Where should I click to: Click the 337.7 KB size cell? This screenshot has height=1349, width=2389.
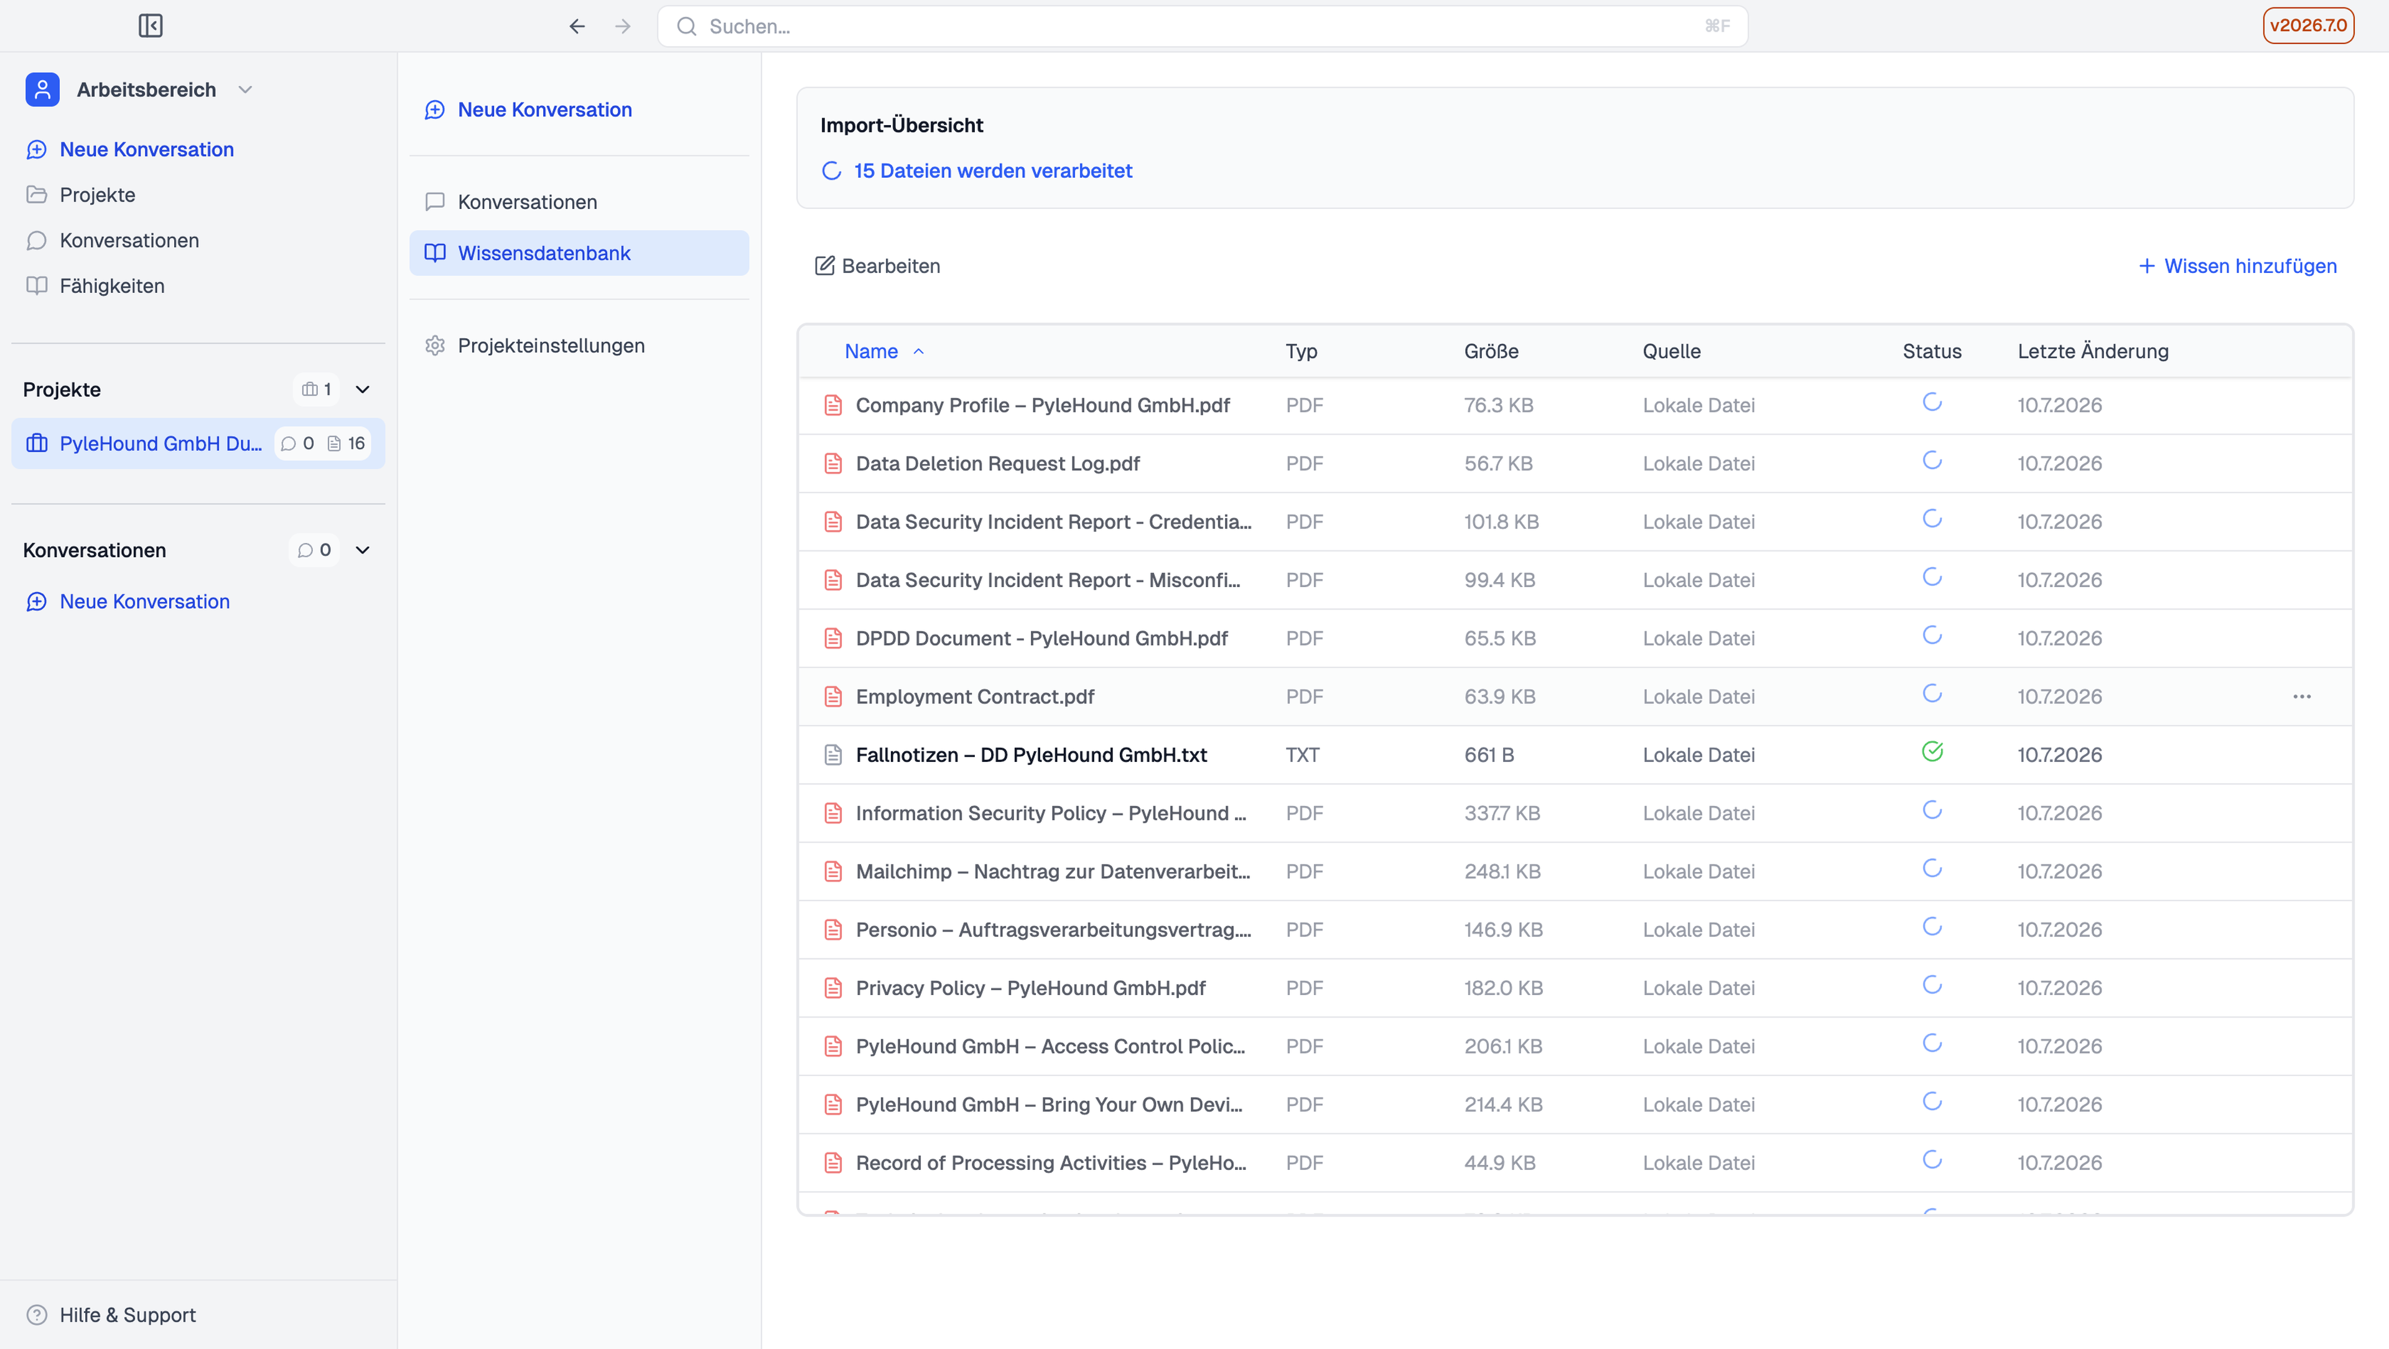coord(1501,813)
